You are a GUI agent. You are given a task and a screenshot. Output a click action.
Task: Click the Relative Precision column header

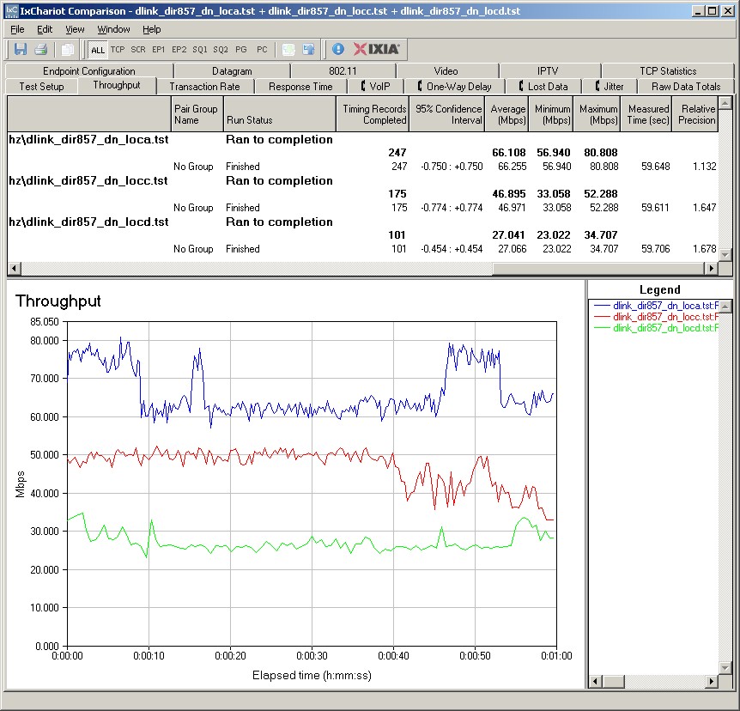click(x=695, y=114)
